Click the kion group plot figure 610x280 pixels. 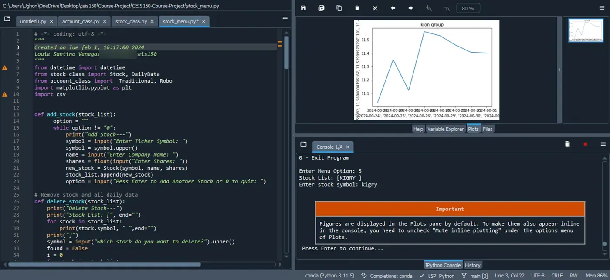pyautogui.click(x=427, y=70)
